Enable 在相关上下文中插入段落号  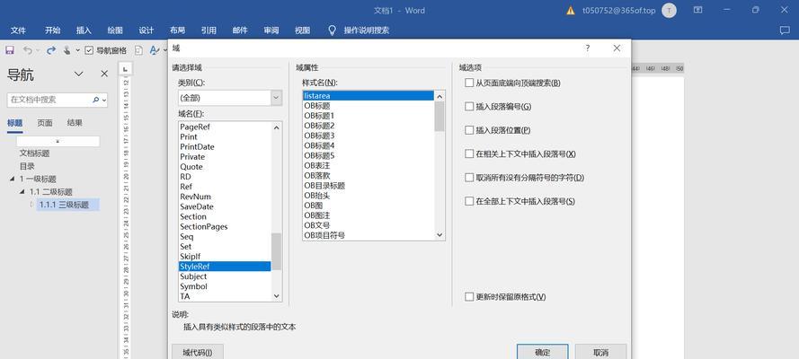tap(469, 154)
